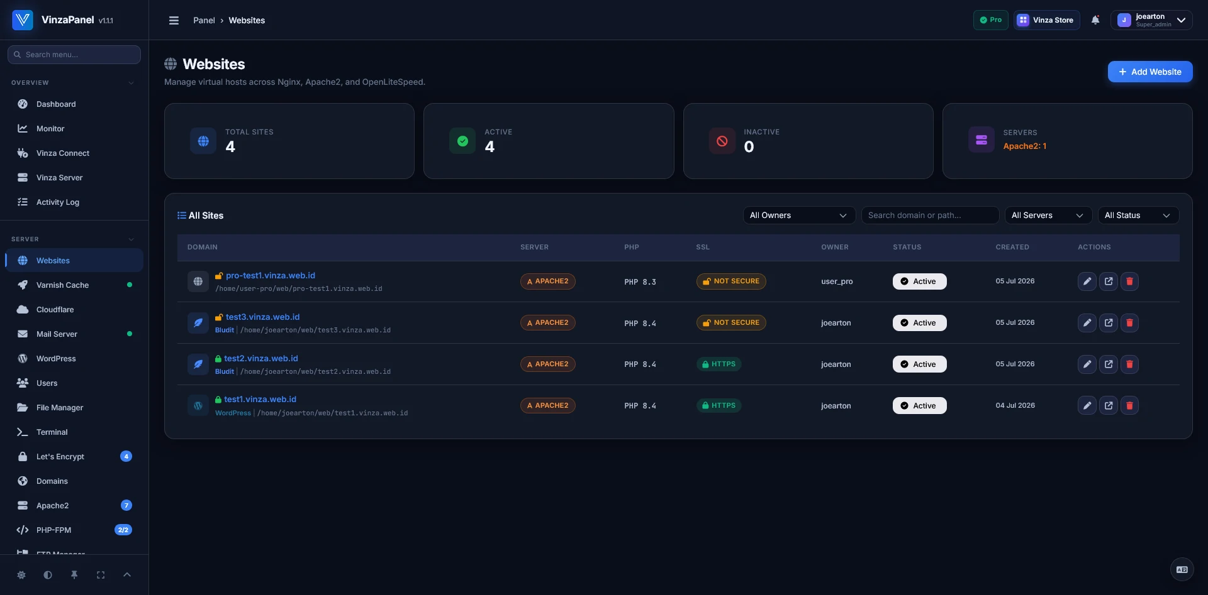
Task: Click the keyboard shortcut floating icon
Action: tap(1182, 570)
